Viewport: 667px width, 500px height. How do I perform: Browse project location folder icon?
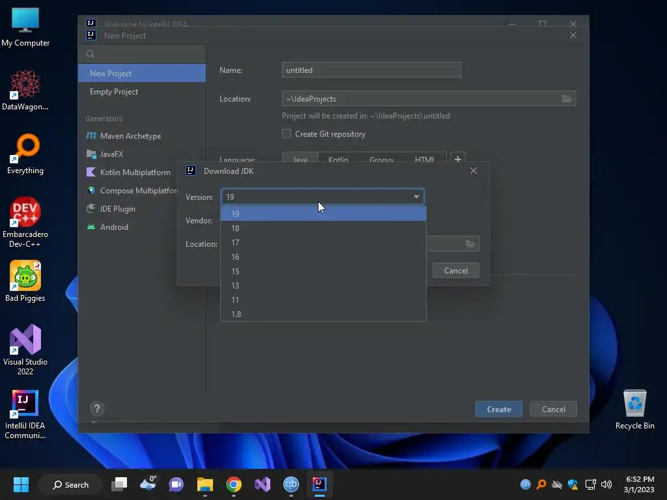click(x=567, y=99)
